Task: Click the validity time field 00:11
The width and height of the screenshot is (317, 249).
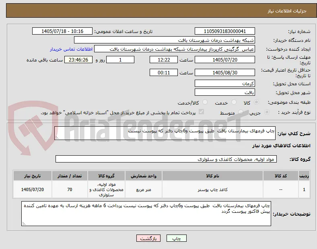Action: 164,72
